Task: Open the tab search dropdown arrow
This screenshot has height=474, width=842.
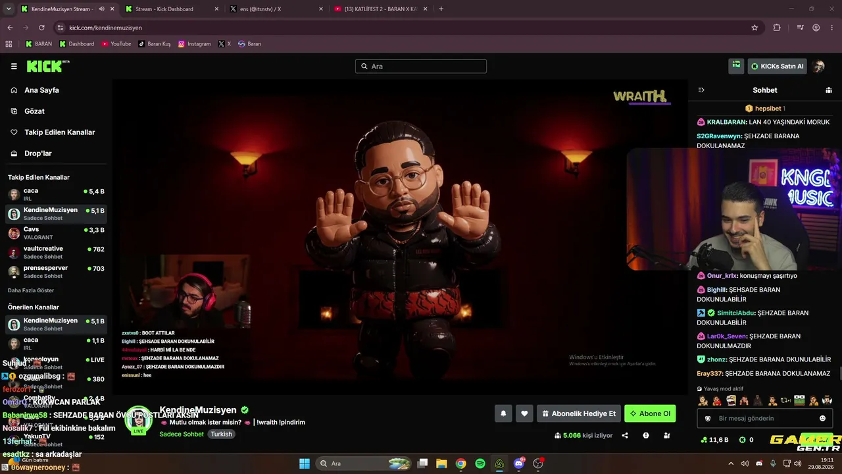Action: click(9, 9)
